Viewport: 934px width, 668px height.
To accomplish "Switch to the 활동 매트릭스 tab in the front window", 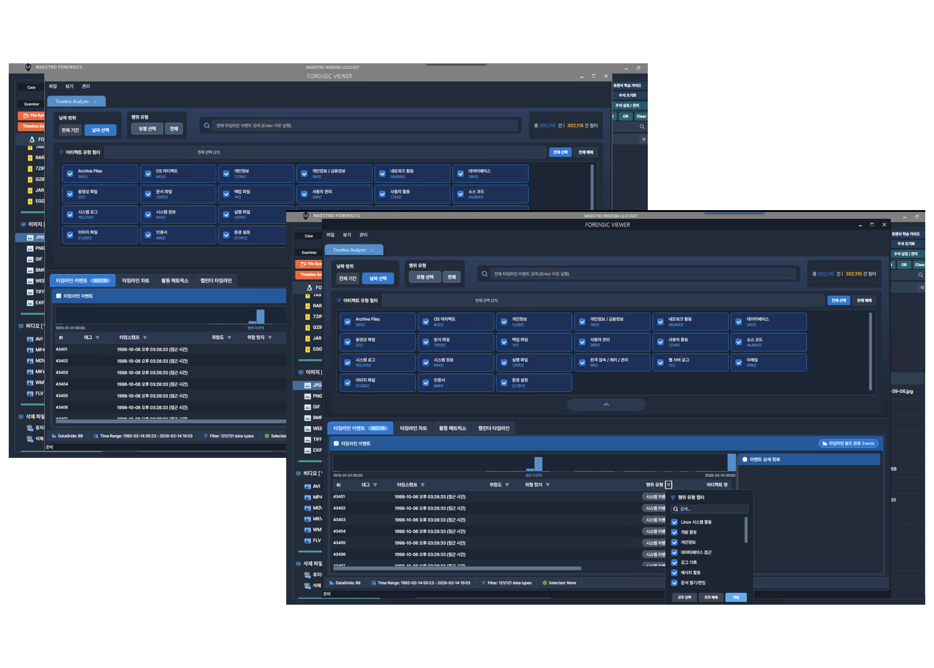I will coord(452,428).
